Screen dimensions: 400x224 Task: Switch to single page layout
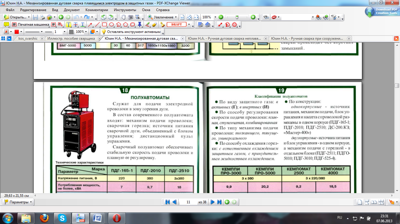[x=360, y=202]
